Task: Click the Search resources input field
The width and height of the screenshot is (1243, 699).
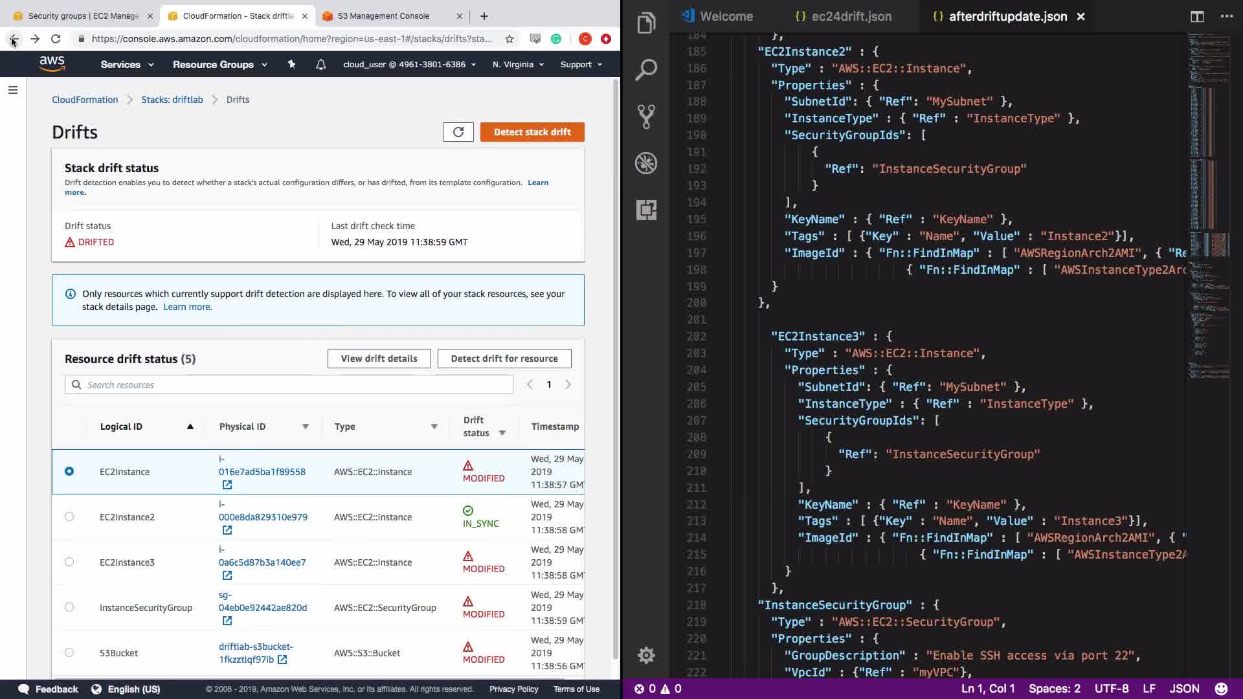Action: [x=289, y=385]
